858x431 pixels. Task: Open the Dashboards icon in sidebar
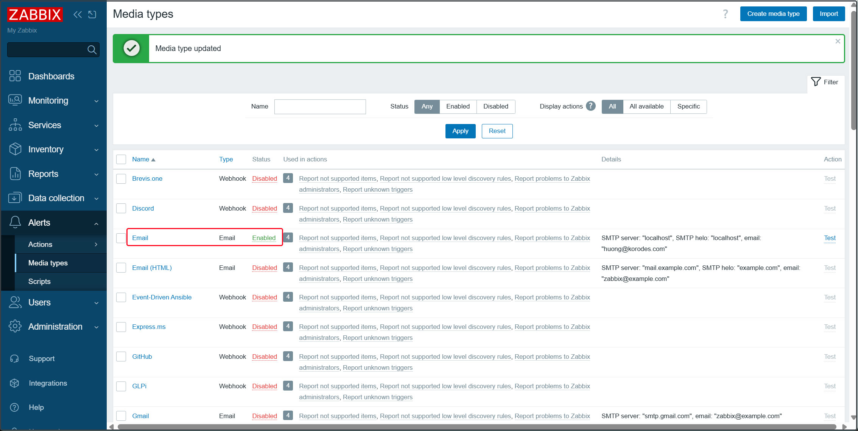click(x=15, y=76)
